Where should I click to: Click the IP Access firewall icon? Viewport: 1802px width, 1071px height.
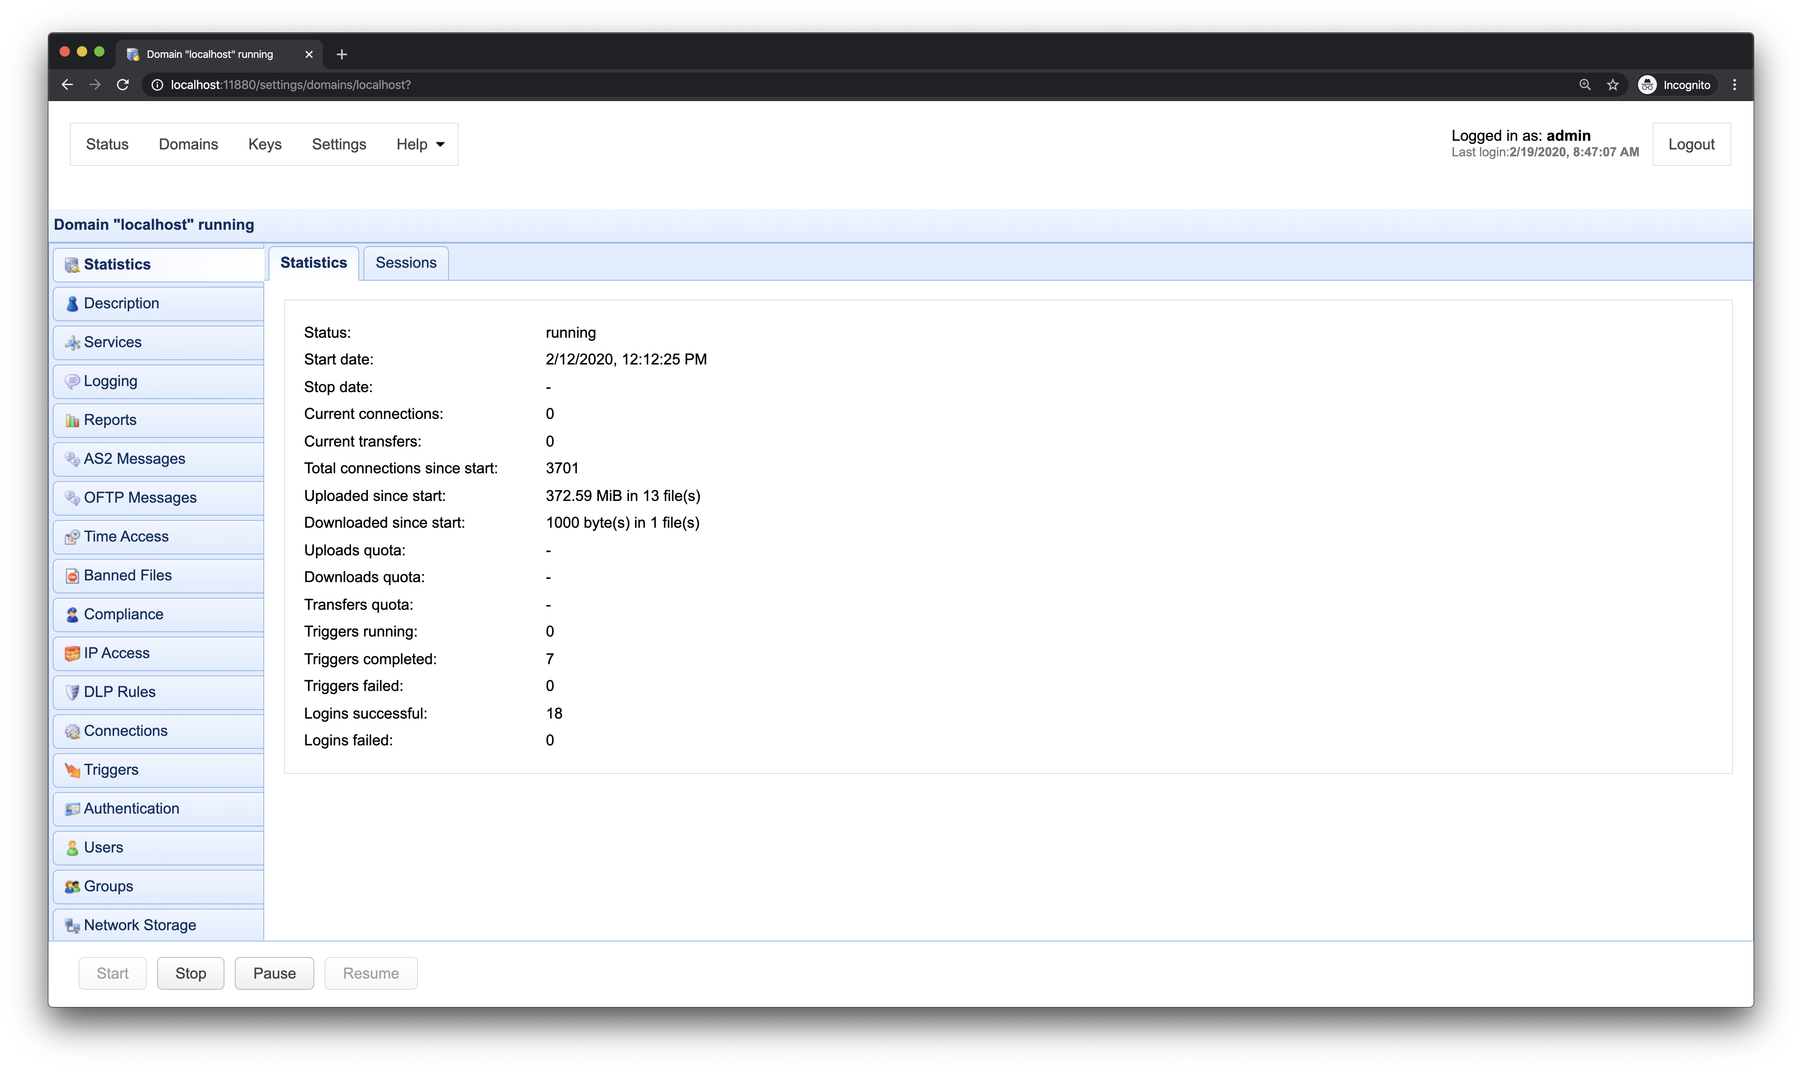click(72, 654)
